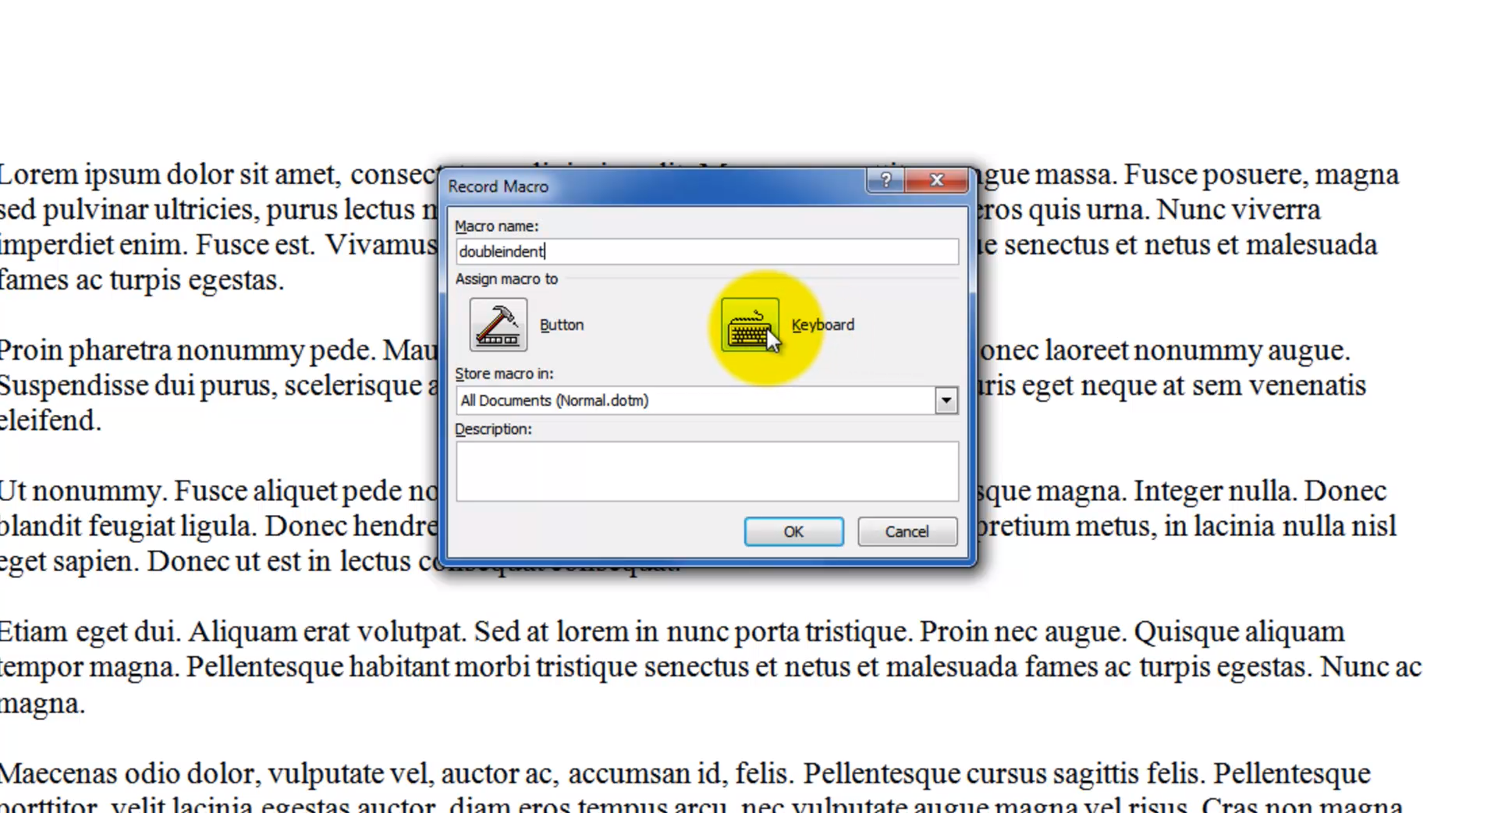Viewport: 1498px width, 813px height.
Task: Click the Record Macro title bar
Action: (655, 186)
